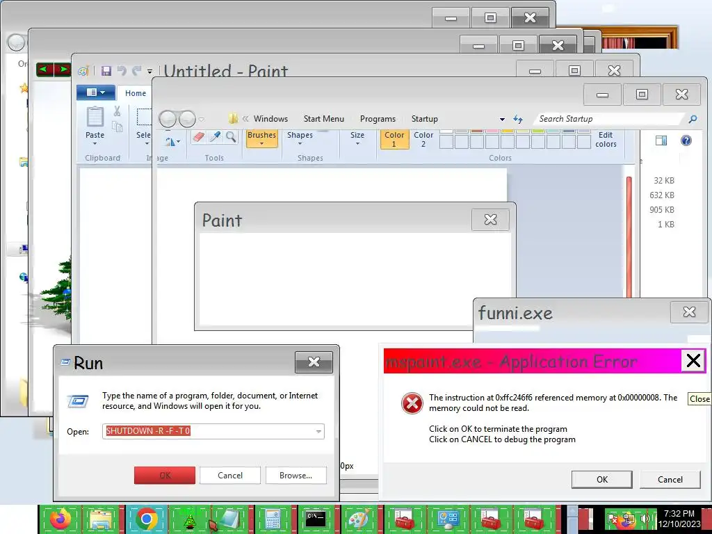Expand the Run dialog Open history dropdown
The height and width of the screenshot is (534, 712).
pyautogui.click(x=318, y=431)
